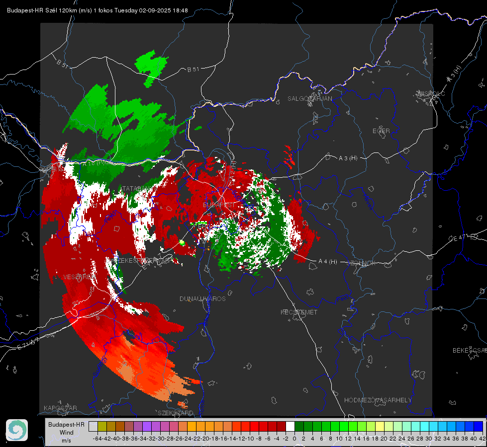Screen dimensions: 487x447
Task: Select the gray swatch left of -64
Action: (93, 426)
